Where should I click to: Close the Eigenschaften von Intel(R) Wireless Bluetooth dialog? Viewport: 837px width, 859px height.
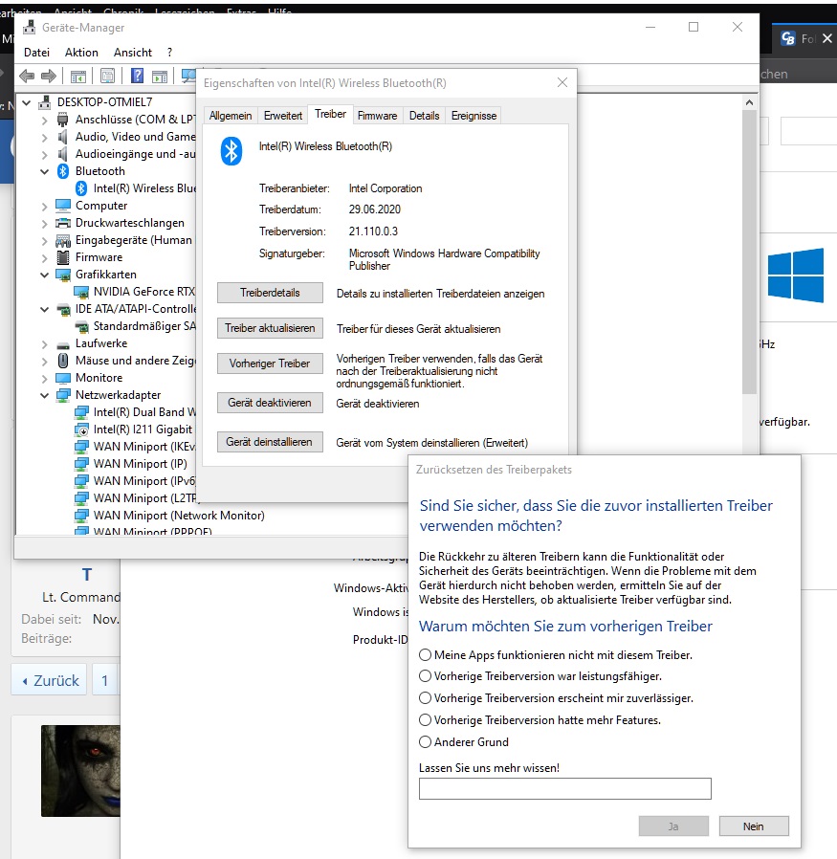click(x=562, y=82)
